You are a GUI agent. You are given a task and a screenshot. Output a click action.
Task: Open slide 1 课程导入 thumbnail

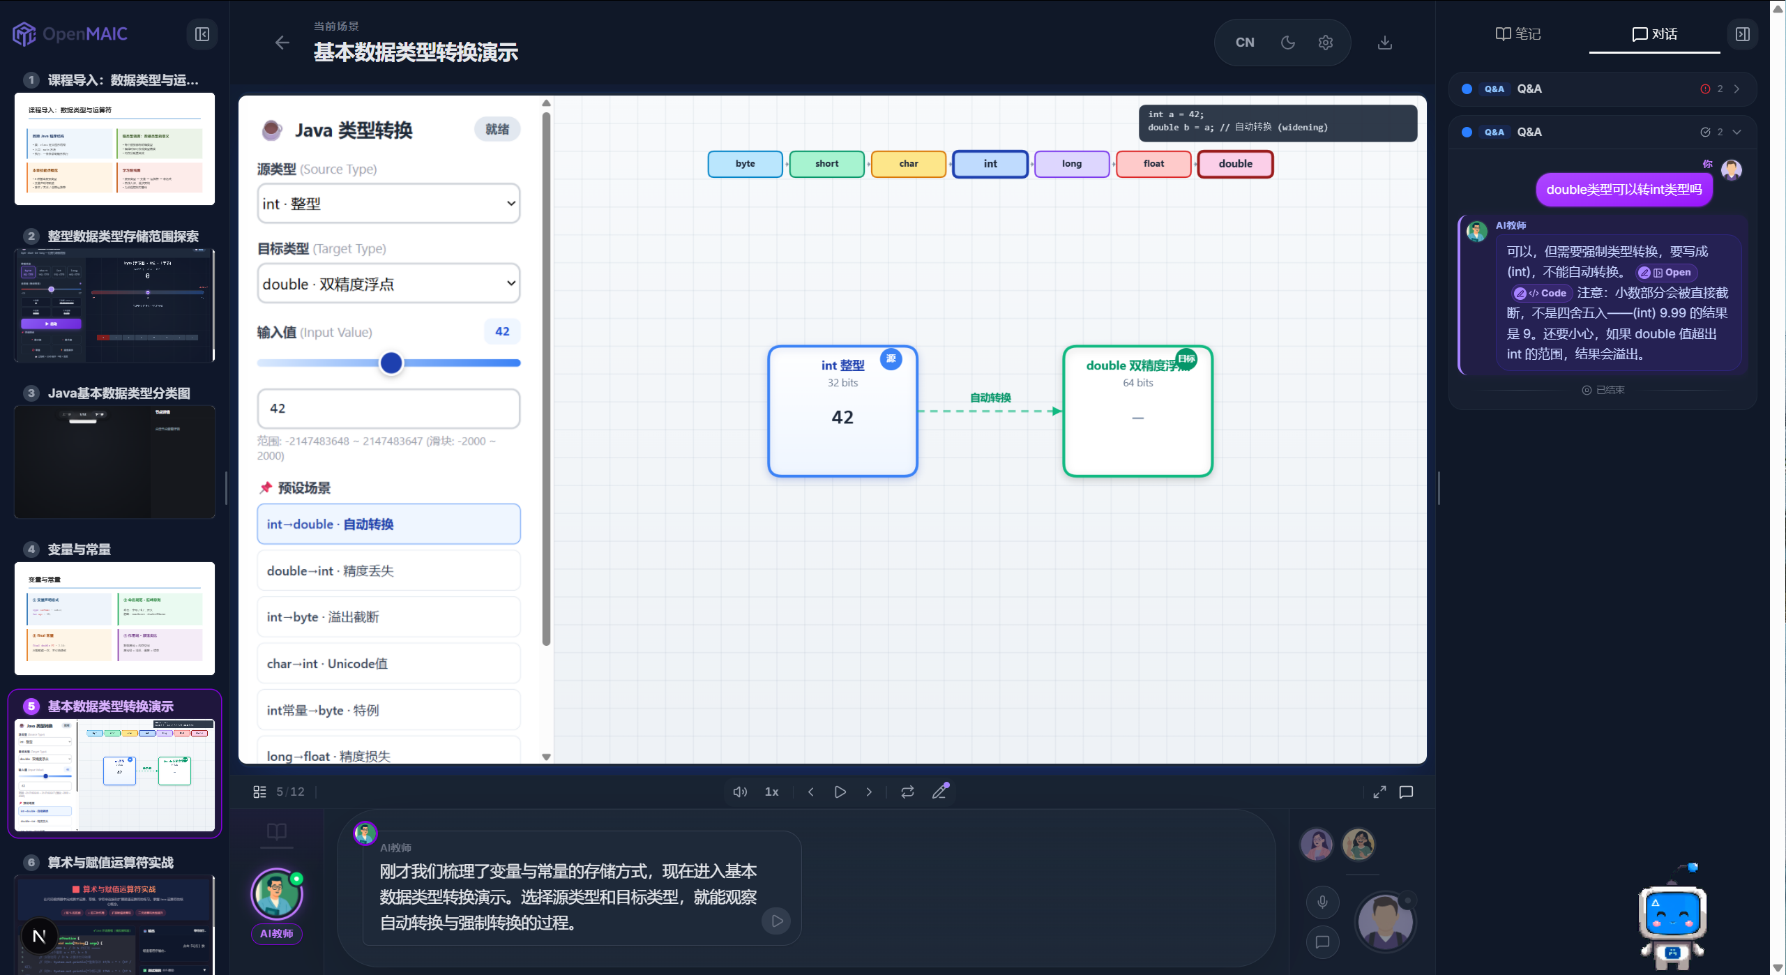click(x=114, y=149)
